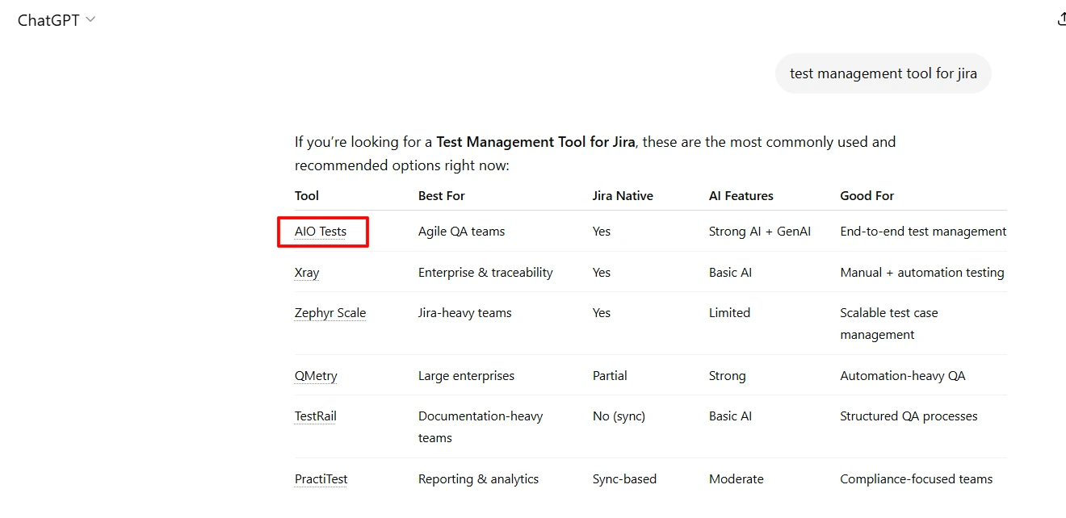The width and height of the screenshot is (1066, 518).
Task: Select the 'Documentation-heavy teams' cell
Action: click(481, 427)
